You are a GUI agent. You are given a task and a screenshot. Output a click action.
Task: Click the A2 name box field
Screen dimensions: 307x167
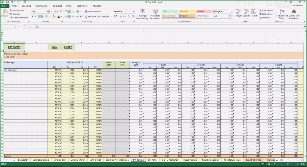pos(9,26)
